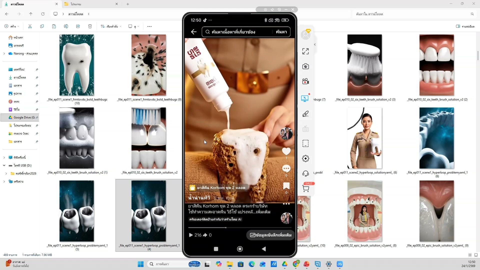Tap the ค้นหา search button in TikTok
Screen dimensions: 480x270
(281, 32)
